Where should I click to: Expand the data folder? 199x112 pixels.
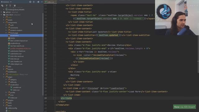point(4,67)
